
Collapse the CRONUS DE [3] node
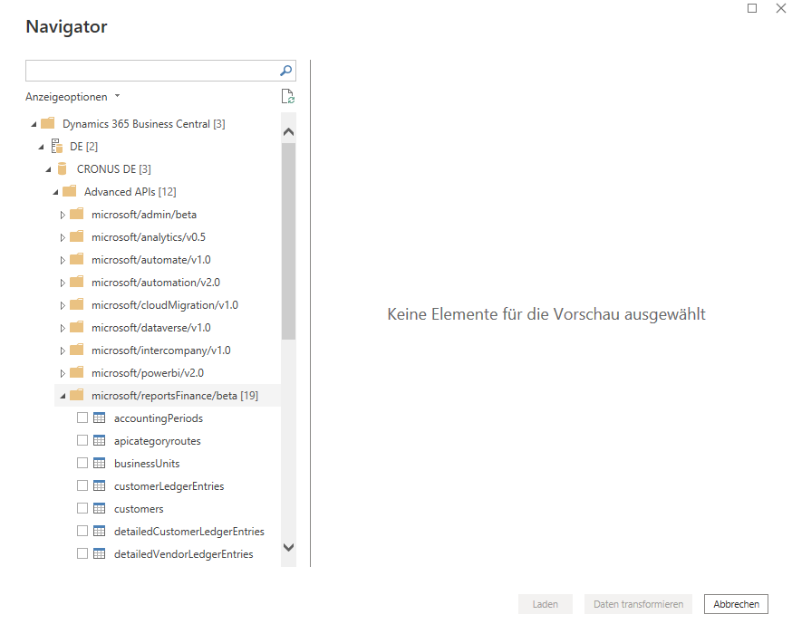coord(49,169)
